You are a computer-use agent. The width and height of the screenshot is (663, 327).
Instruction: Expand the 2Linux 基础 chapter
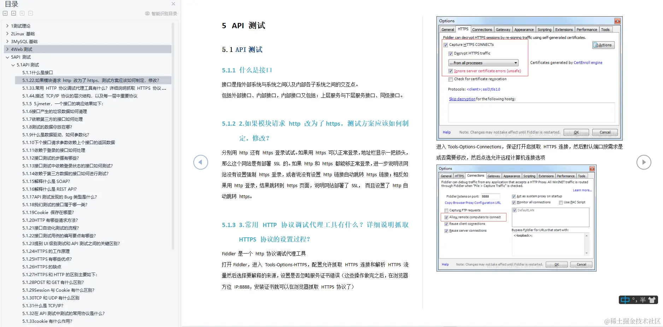[7, 34]
